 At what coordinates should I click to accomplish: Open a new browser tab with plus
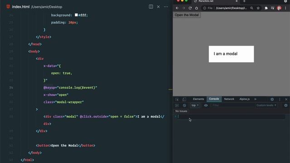pyautogui.click(x=244, y=1)
